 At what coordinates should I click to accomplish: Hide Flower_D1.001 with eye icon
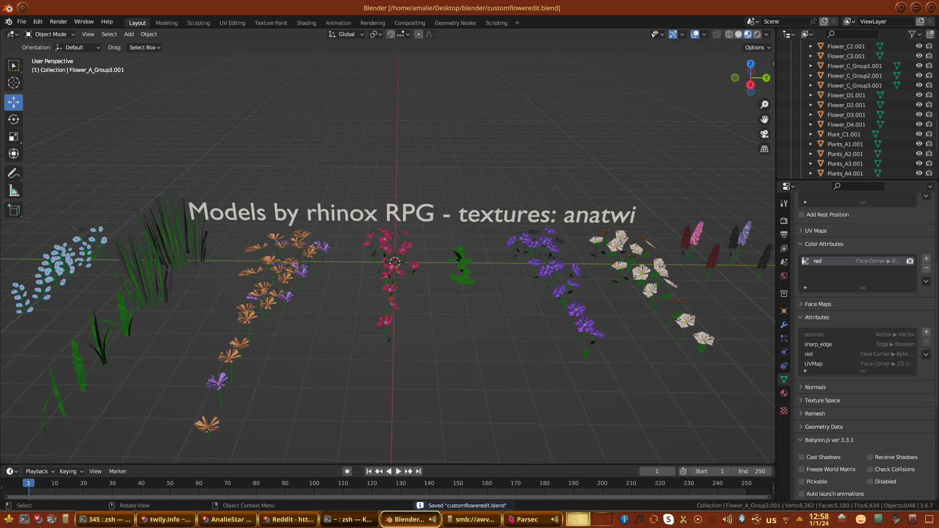coord(919,95)
